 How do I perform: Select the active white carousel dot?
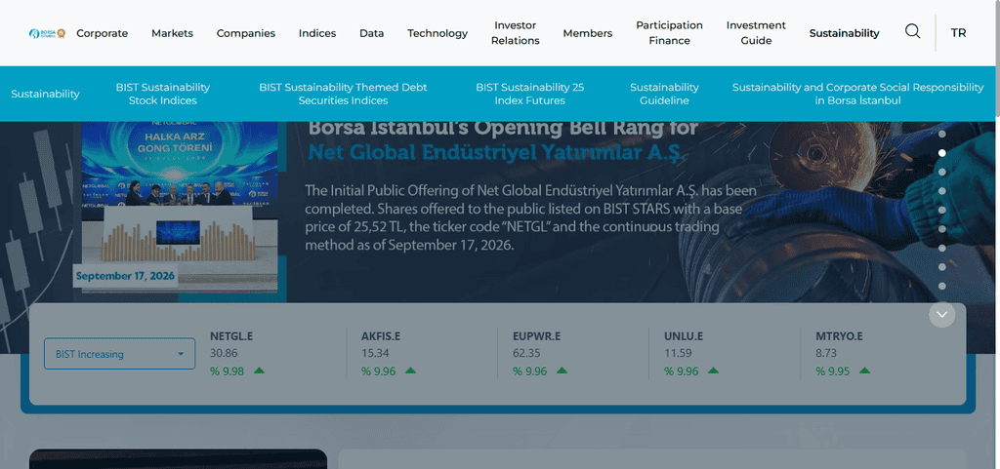[x=942, y=153]
